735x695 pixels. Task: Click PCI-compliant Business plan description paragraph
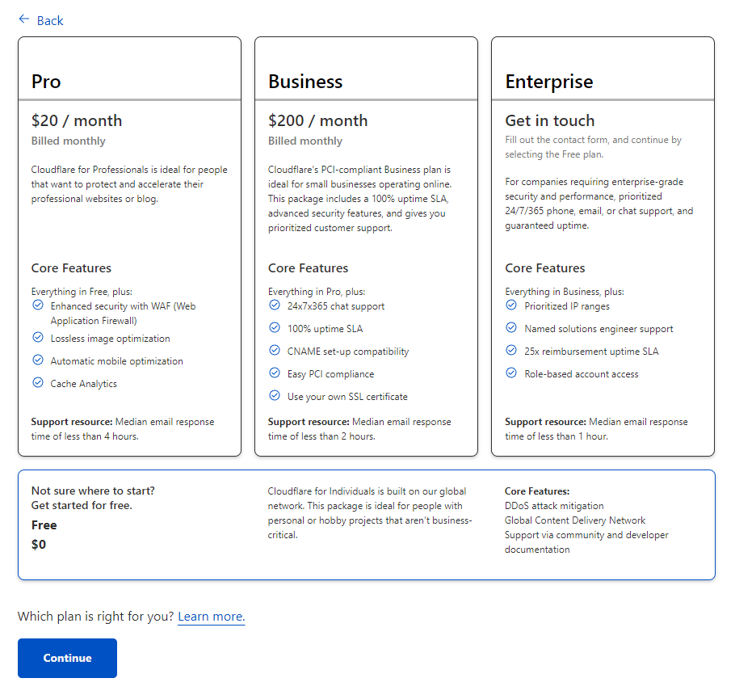tap(359, 198)
